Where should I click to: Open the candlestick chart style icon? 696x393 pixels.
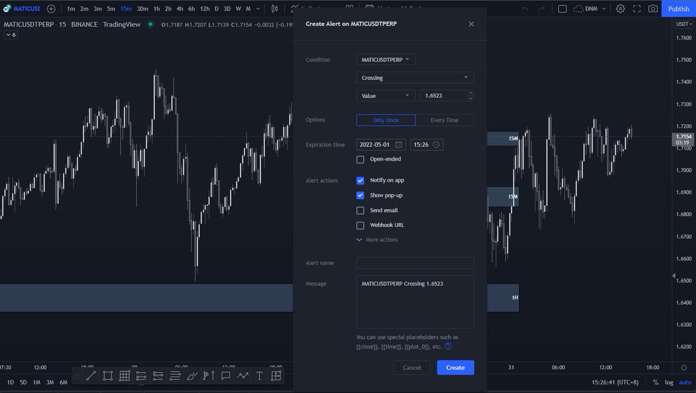coord(275,9)
